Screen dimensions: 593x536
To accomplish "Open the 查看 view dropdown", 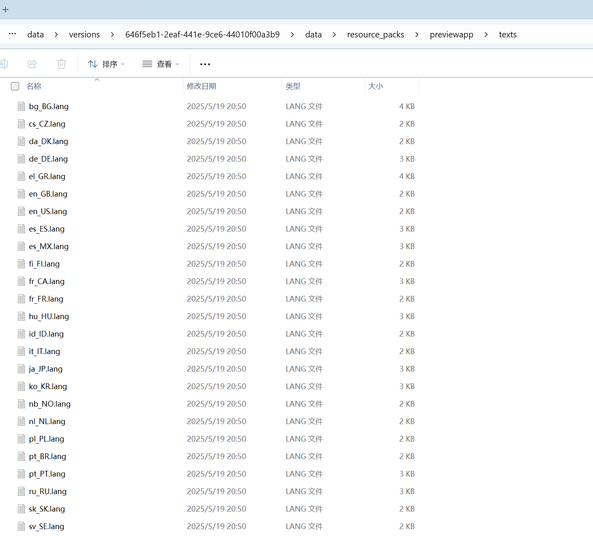I will tap(161, 64).
